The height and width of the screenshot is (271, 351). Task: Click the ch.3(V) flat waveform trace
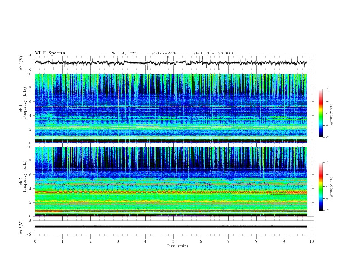coord(171,227)
